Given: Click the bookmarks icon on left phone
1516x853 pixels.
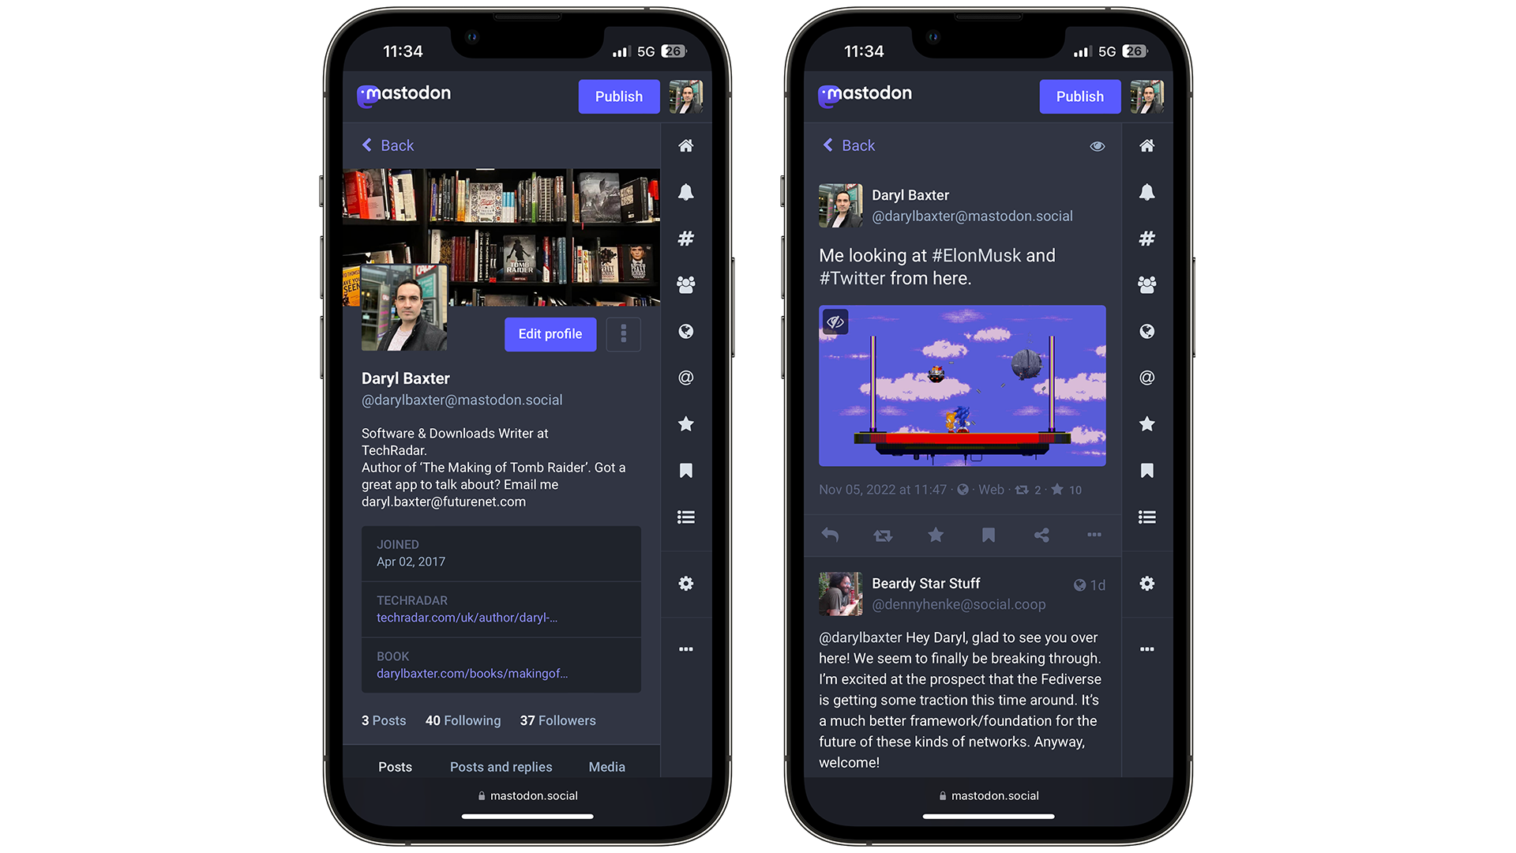Looking at the screenshot, I should (x=686, y=471).
